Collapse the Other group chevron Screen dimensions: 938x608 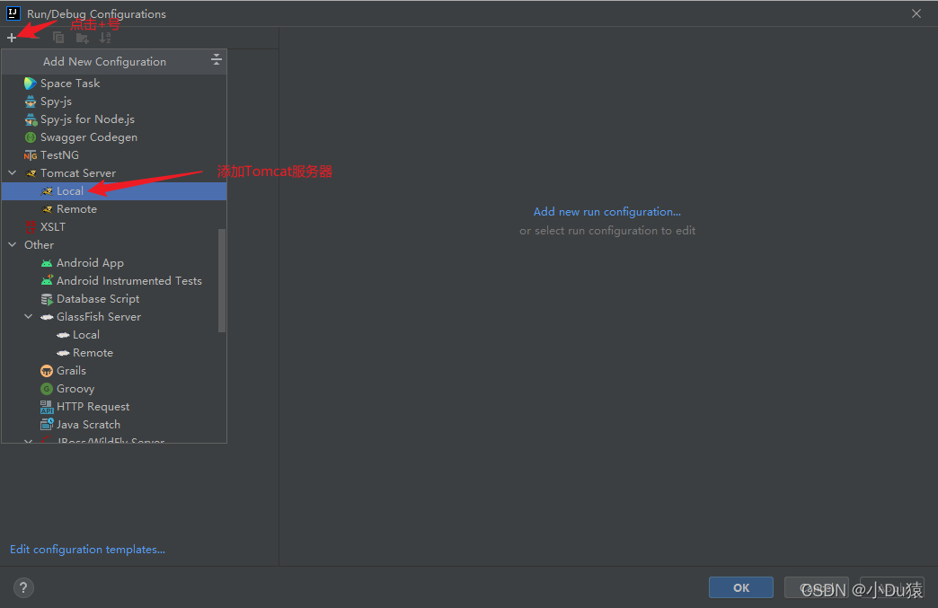(12, 244)
